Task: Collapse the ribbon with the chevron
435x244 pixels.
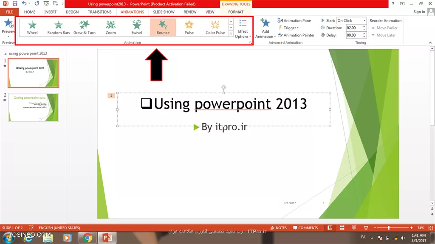Action: (430, 43)
